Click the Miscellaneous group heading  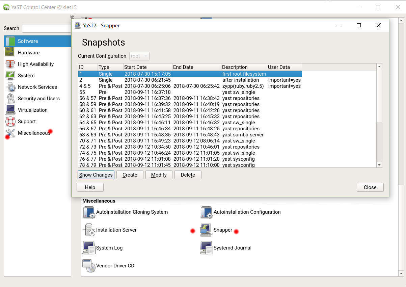[x=99, y=201]
